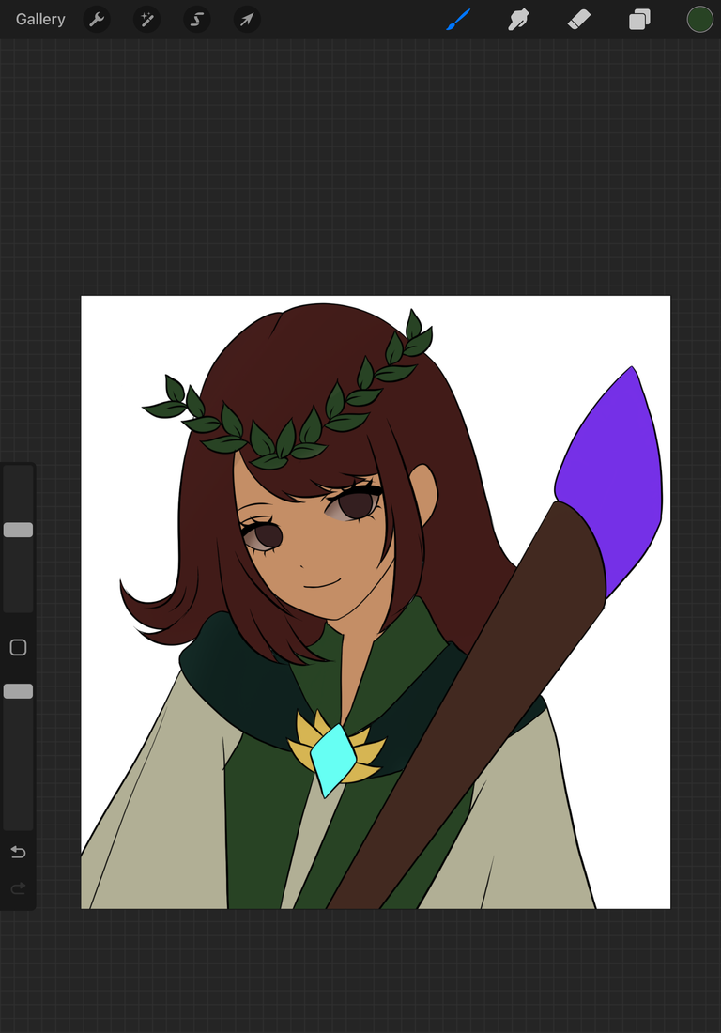This screenshot has height=1033, width=721.
Task: Select the Eraser tool
Action: (579, 19)
